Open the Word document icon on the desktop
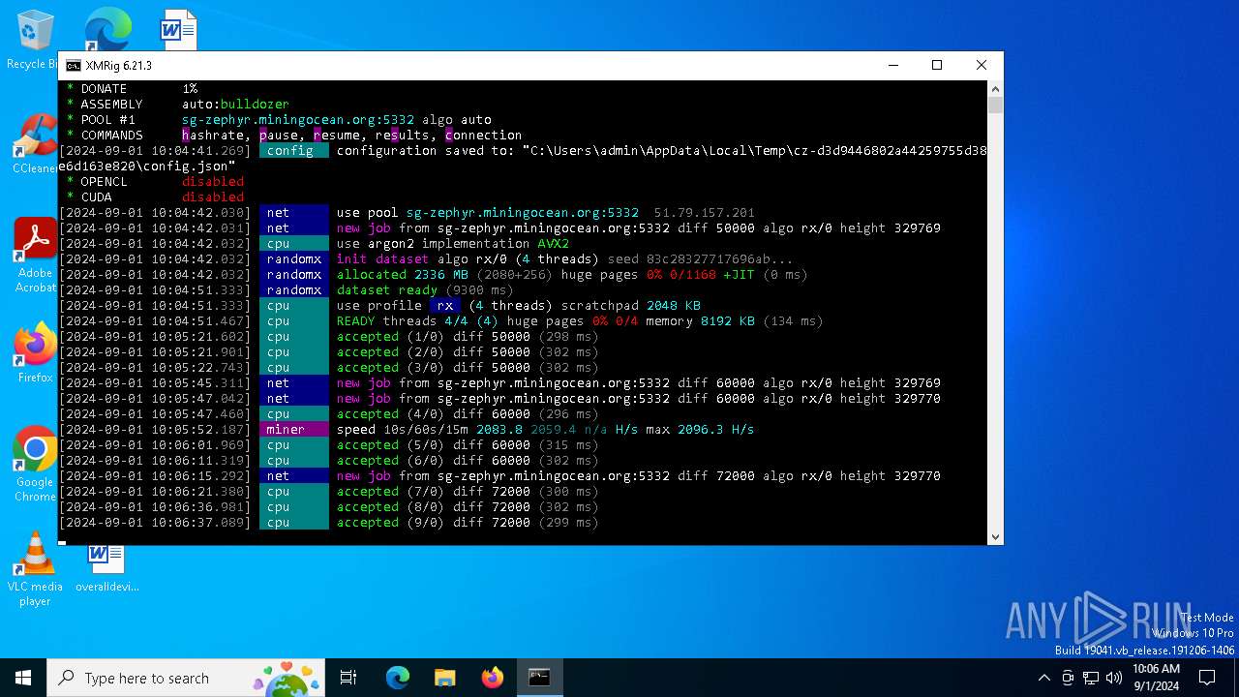The width and height of the screenshot is (1239, 697). click(179, 29)
